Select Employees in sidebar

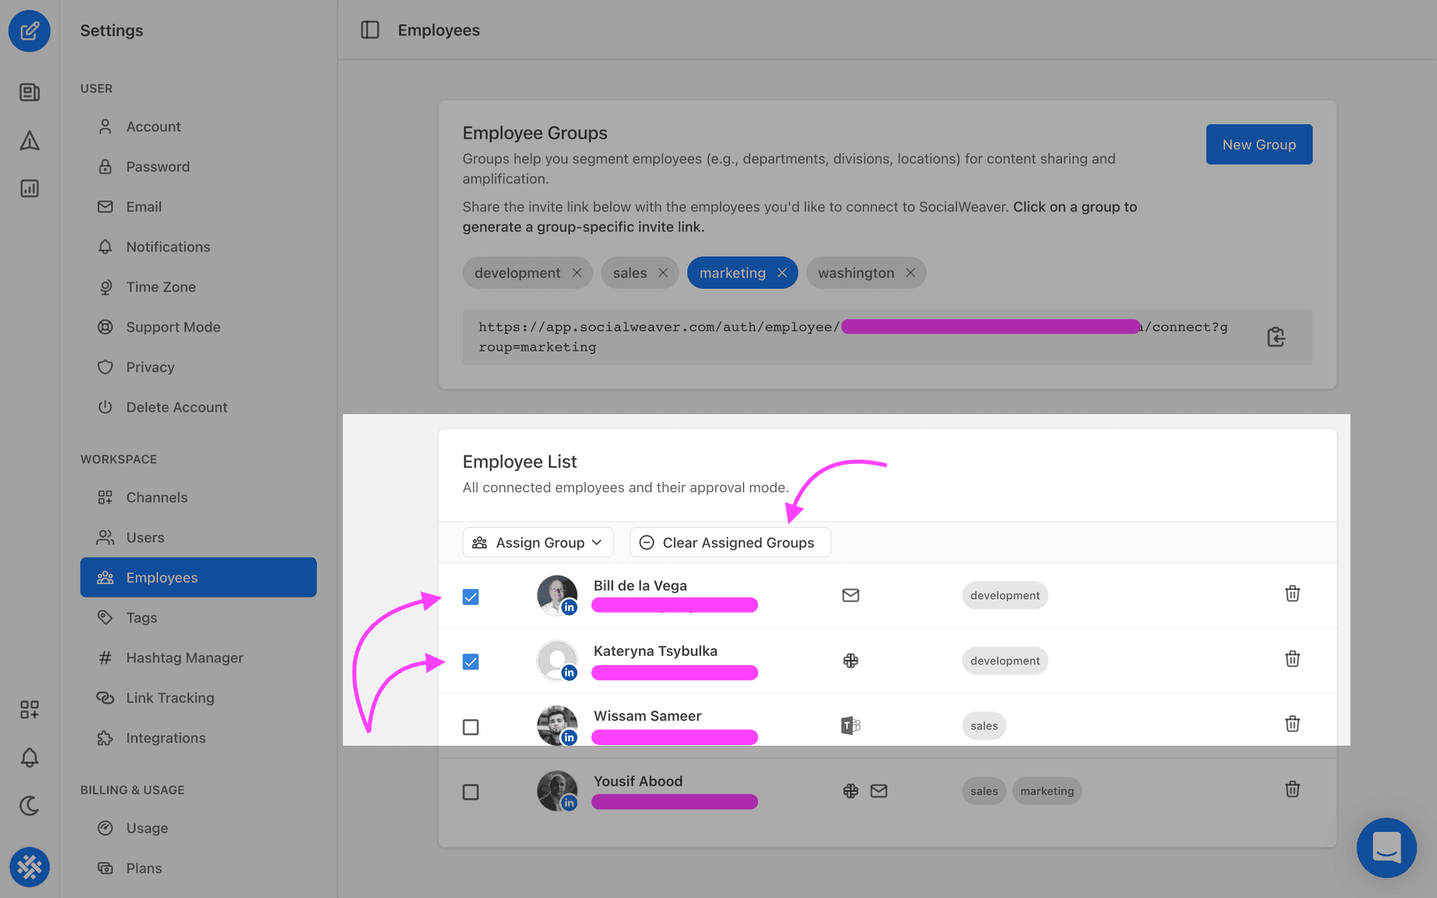(198, 578)
